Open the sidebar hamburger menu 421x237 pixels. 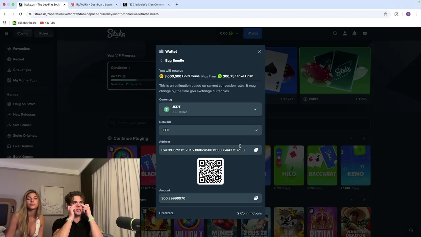click(x=6, y=33)
